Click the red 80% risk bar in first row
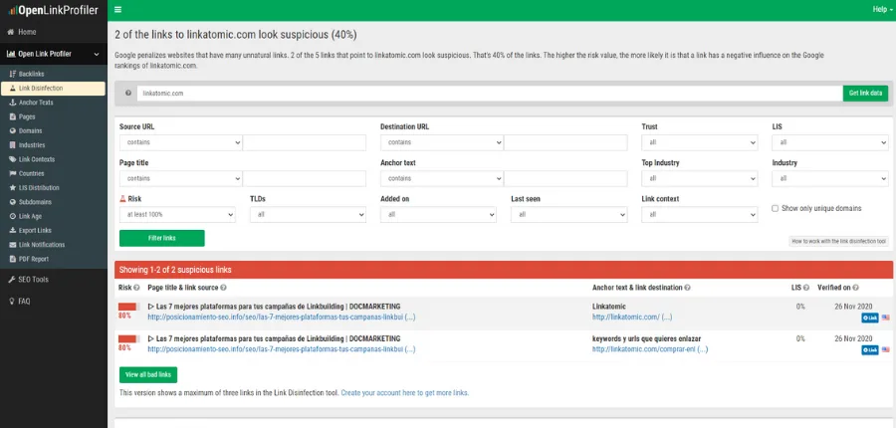The image size is (896, 428). click(127, 308)
